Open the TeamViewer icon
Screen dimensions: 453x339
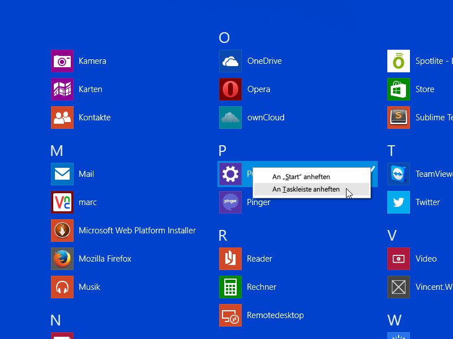(399, 174)
